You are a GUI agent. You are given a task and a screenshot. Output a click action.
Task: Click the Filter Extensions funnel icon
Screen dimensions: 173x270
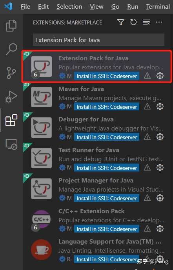[x=121, y=22]
